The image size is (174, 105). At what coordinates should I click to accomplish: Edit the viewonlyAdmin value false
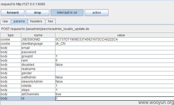115,82
